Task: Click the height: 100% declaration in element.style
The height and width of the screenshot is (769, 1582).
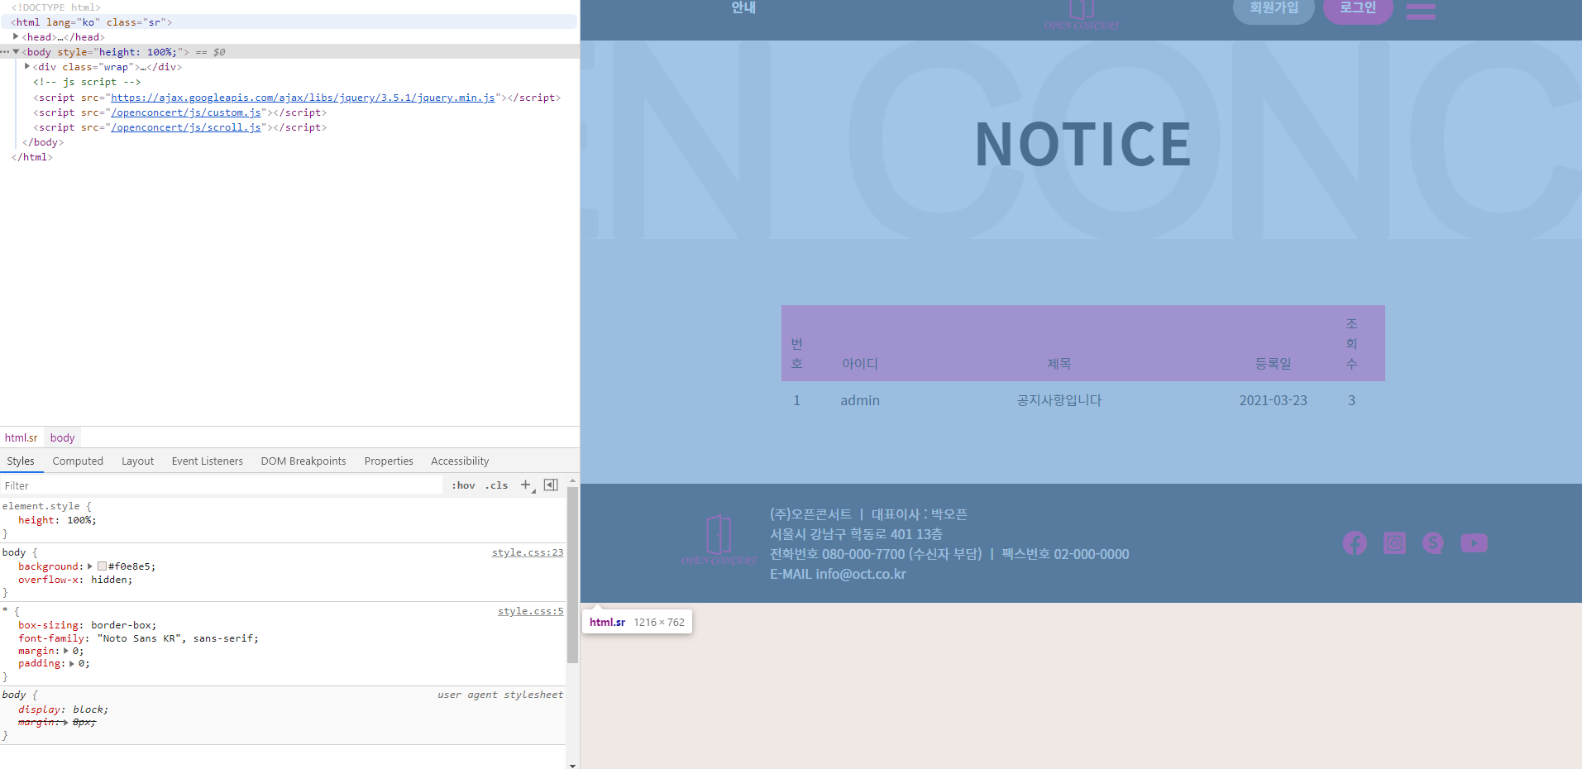Action: click(x=57, y=520)
